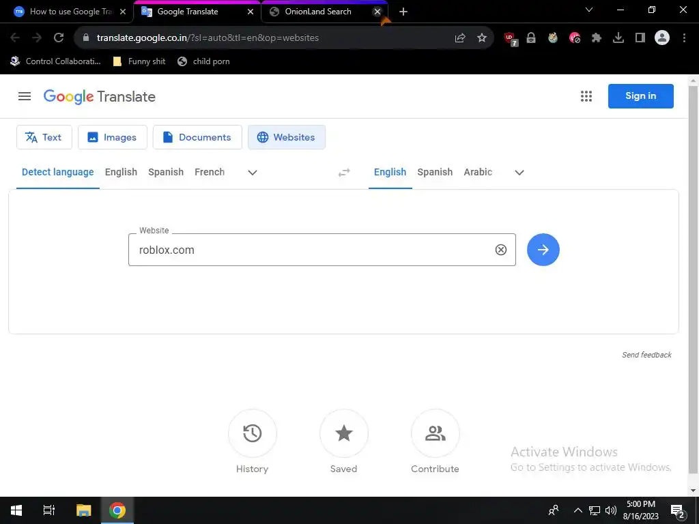
Task: Close the OnionLand Search tab
Action: (x=377, y=12)
